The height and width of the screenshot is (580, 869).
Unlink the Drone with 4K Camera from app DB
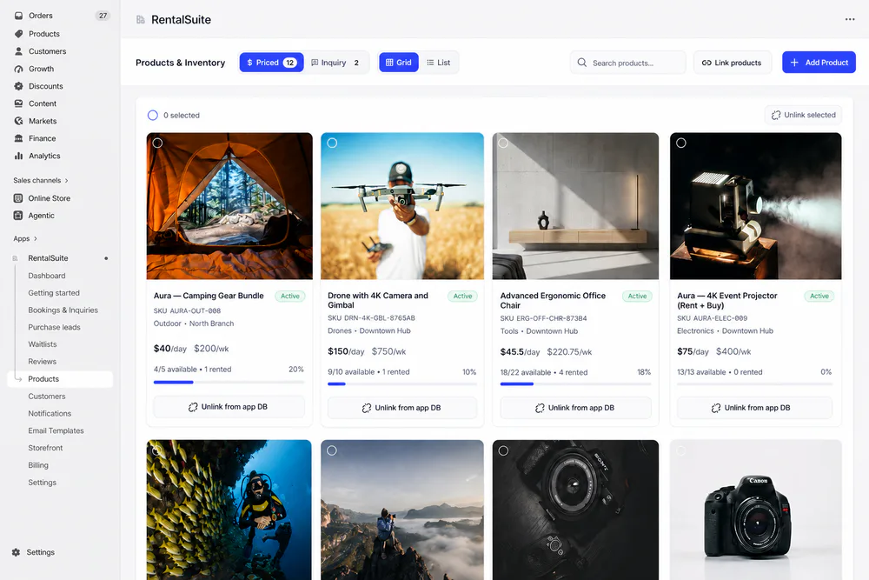tap(402, 408)
